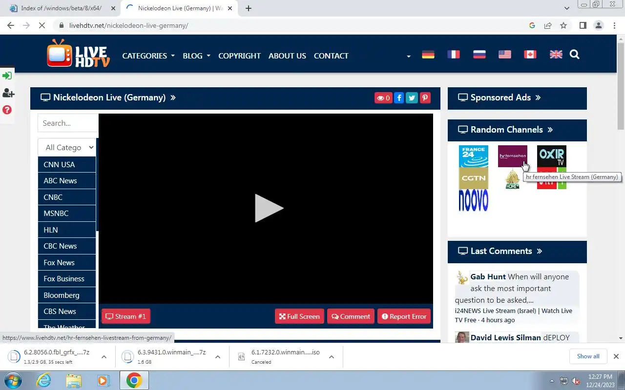This screenshot has width=625, height=390.
Task: Open Bloomberg channel
Action: (66, 295)
